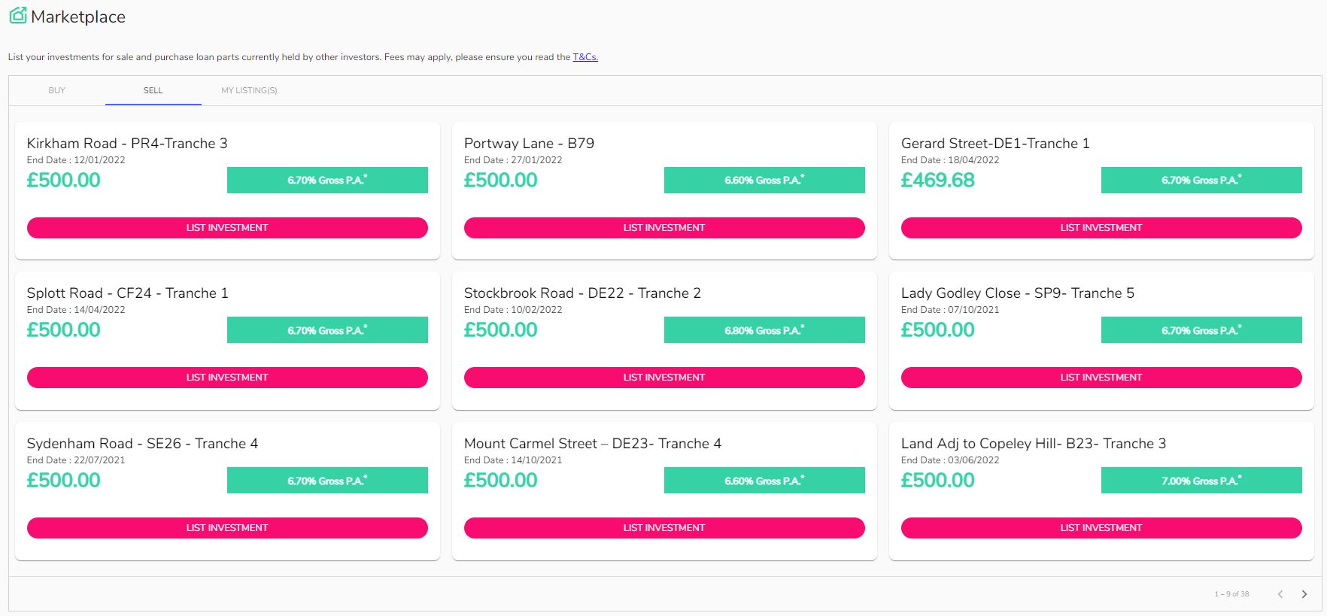Click the Sydenham Road - SE26 - Tranche 4 title
This screenshot has width=1327, height=616.
coord(142,444)
